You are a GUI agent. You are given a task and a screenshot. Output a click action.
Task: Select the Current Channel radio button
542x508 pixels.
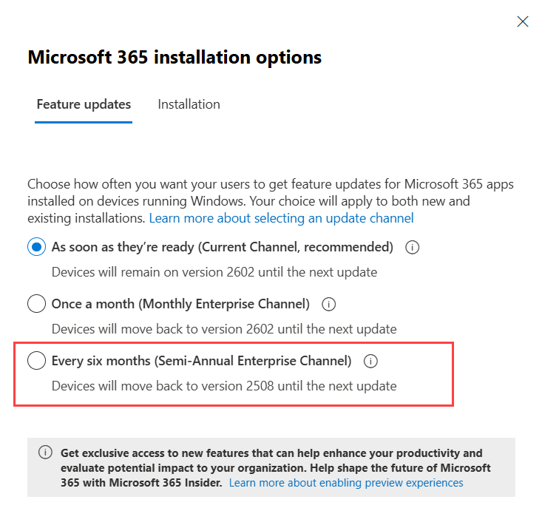tap(36, 247)
